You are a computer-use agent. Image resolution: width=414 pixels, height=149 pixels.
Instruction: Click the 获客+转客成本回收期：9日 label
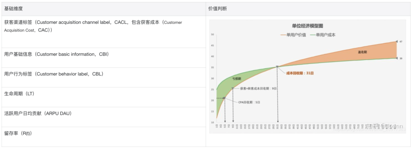pyautogui.click(x=258, y=88)
